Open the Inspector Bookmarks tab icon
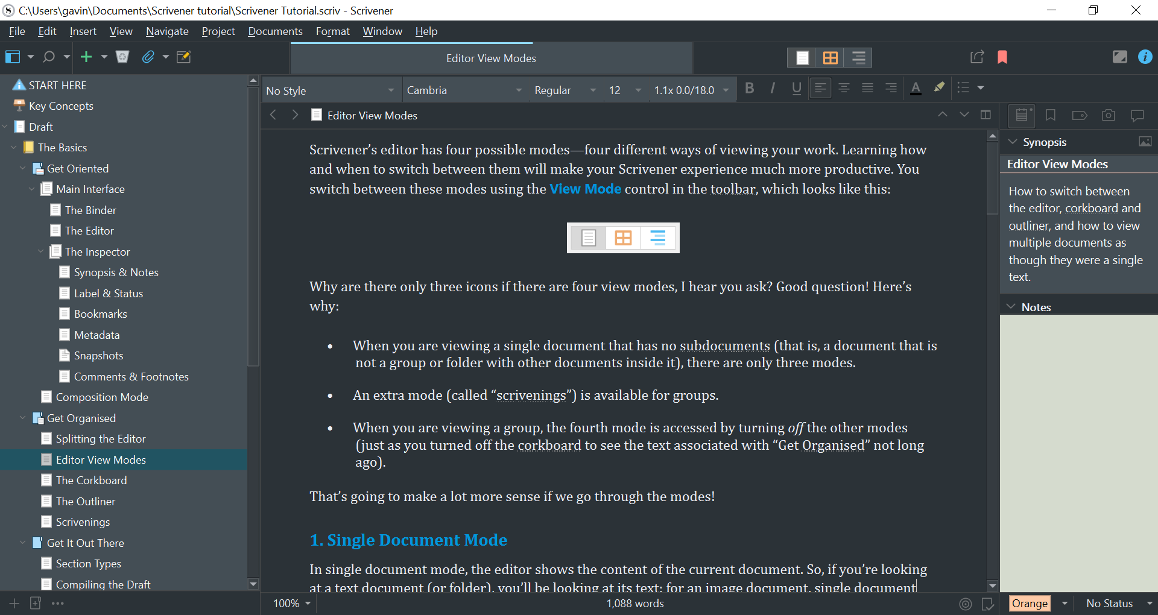Image resolution: width=1158 pixels, height=615 pixels. (1050, 115)
